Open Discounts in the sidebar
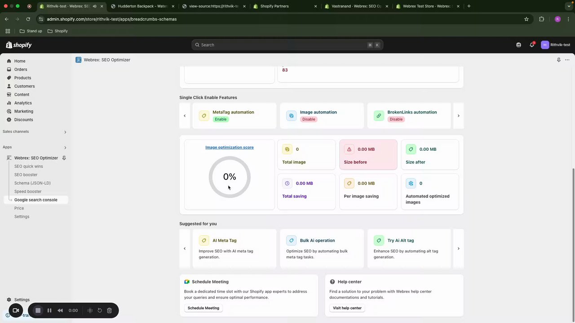The width and height of the screenshot is (575, 323). 23,120
